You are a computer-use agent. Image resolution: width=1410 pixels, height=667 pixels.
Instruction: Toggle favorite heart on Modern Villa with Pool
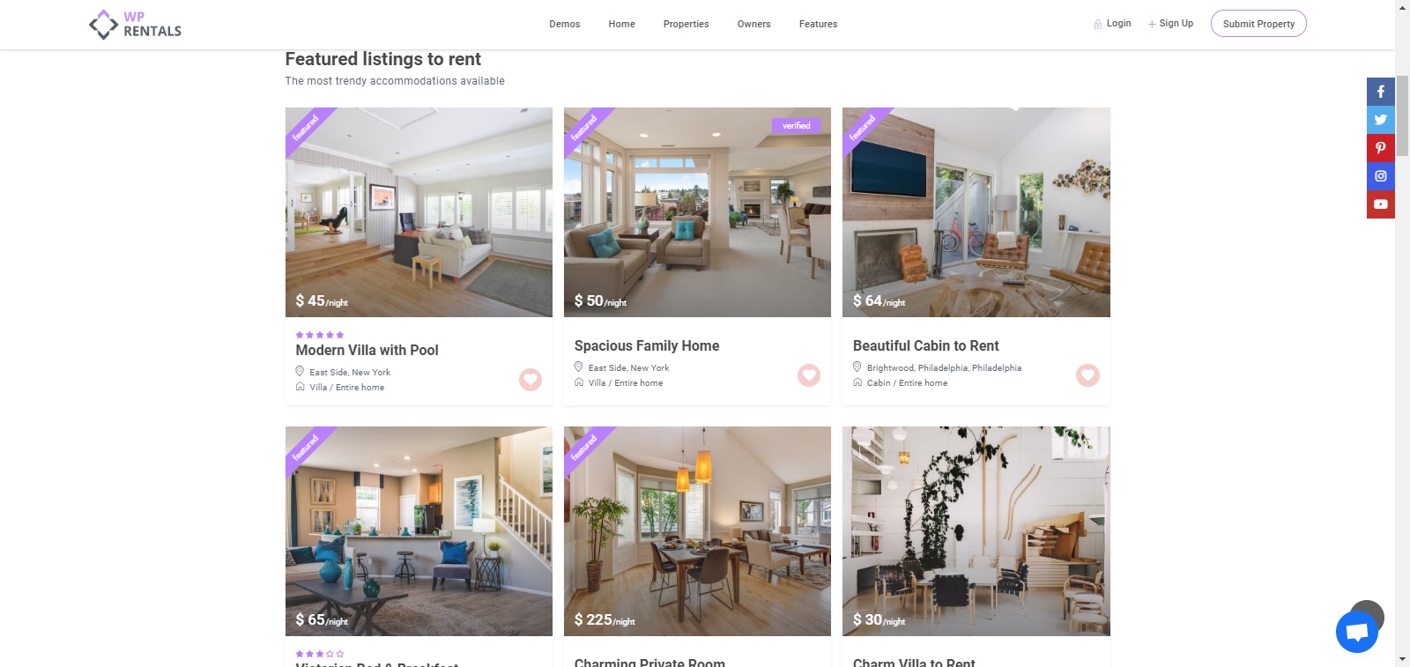[x=531, y=380]
